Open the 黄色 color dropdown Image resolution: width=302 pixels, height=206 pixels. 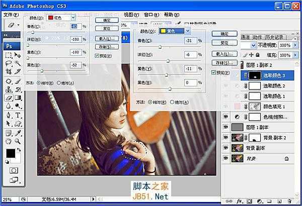(x=188, y=31)
